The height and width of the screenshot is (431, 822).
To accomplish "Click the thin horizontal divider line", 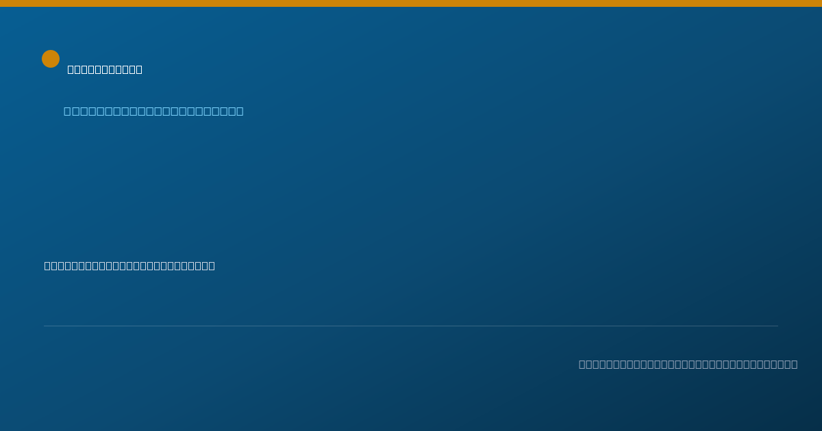I will coord(411,326).
